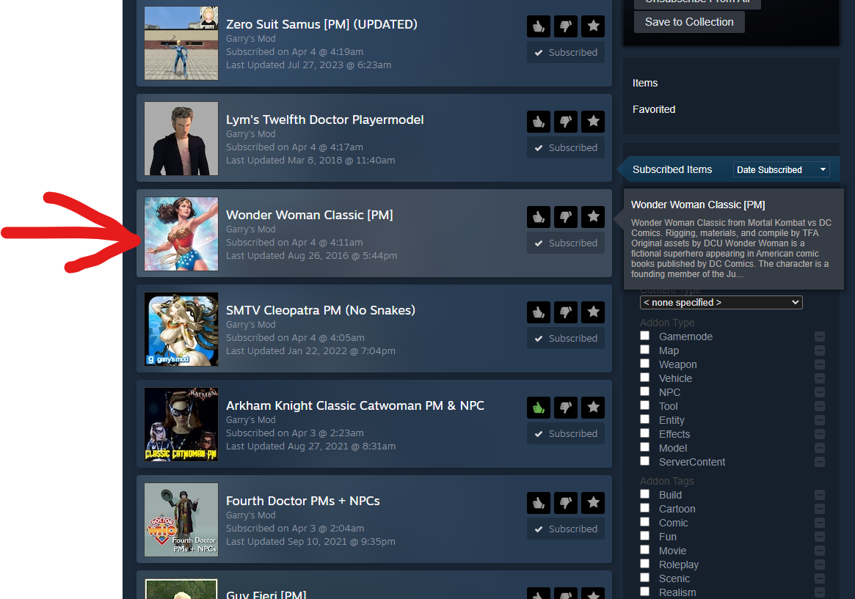Toggle Subscribed button for Wonder Woman Classic
The width and height of the screenshot is (855, 599).
coord(566,243)
